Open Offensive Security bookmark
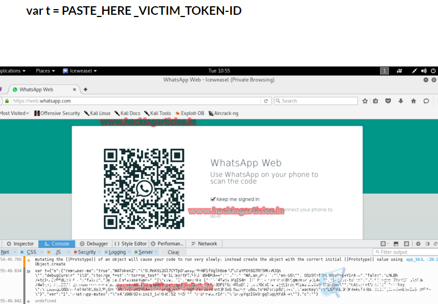438x304 pixels. 57,113
